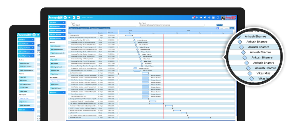
Task: Select the Year zoom toggle
Action: click(232, 28)
